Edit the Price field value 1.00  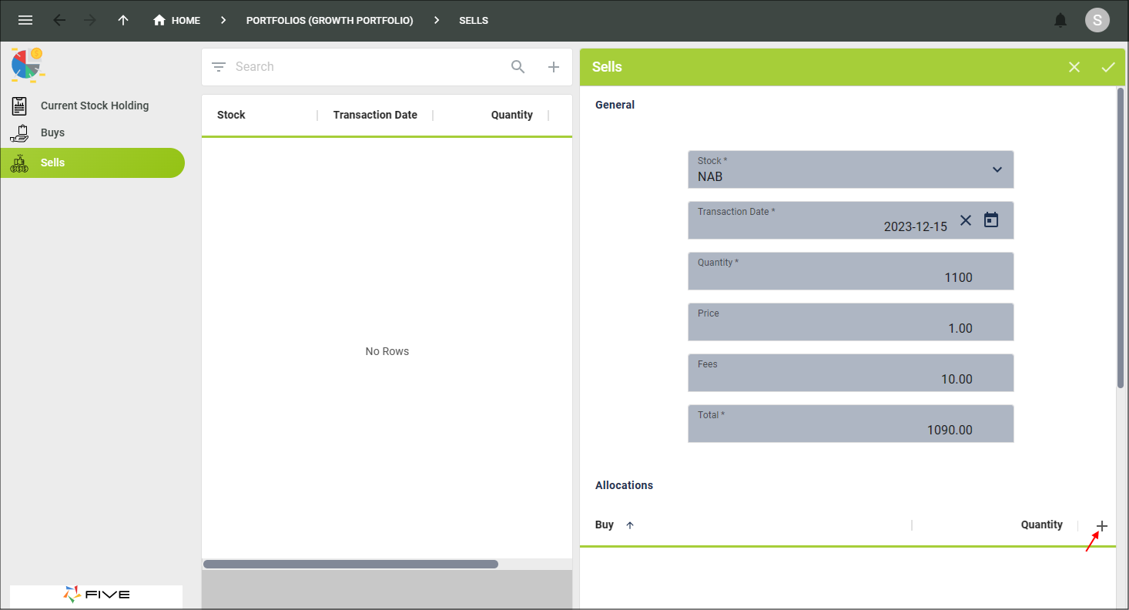tap(851, 322)
